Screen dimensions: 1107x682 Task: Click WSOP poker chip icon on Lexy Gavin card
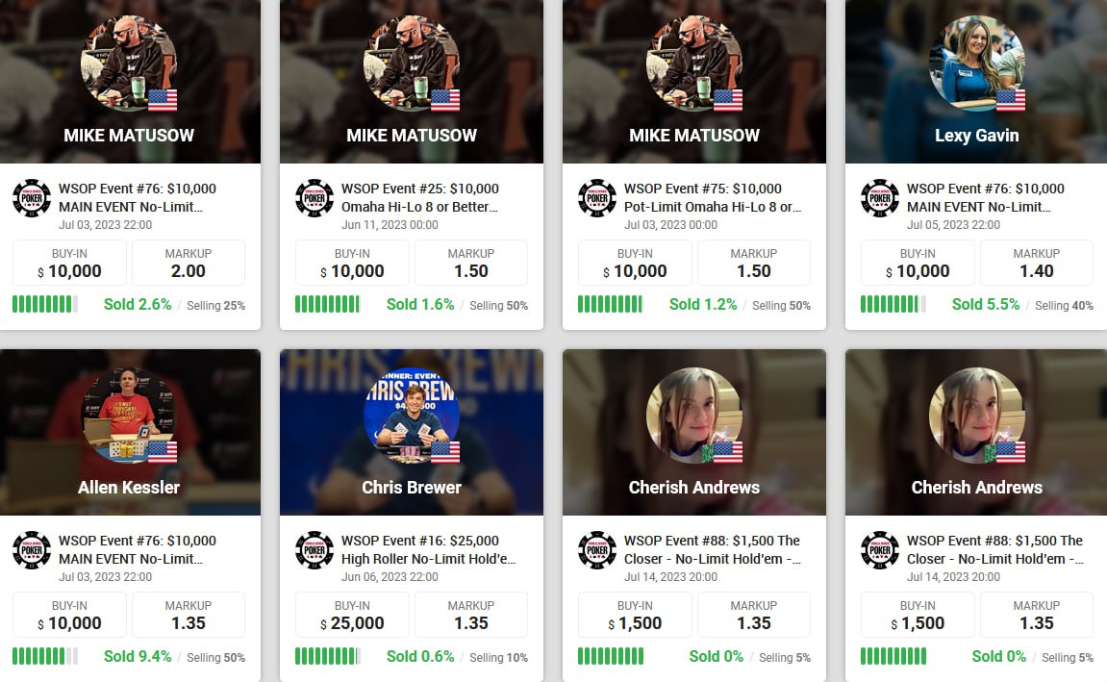point(880,198)
